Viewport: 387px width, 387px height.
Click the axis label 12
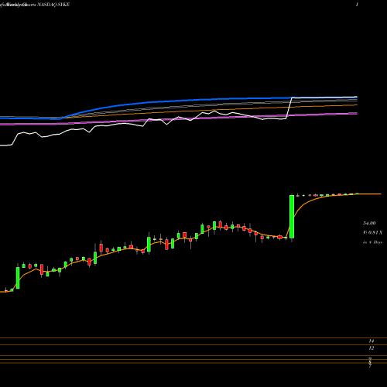pyautogui.click(x=372, y=348)
